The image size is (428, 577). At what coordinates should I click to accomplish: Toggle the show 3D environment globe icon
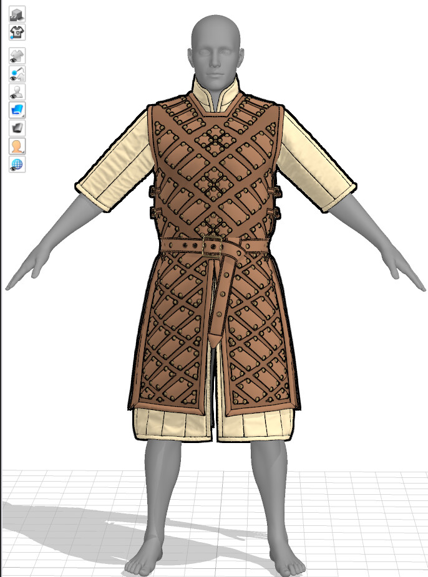point(17,165)
